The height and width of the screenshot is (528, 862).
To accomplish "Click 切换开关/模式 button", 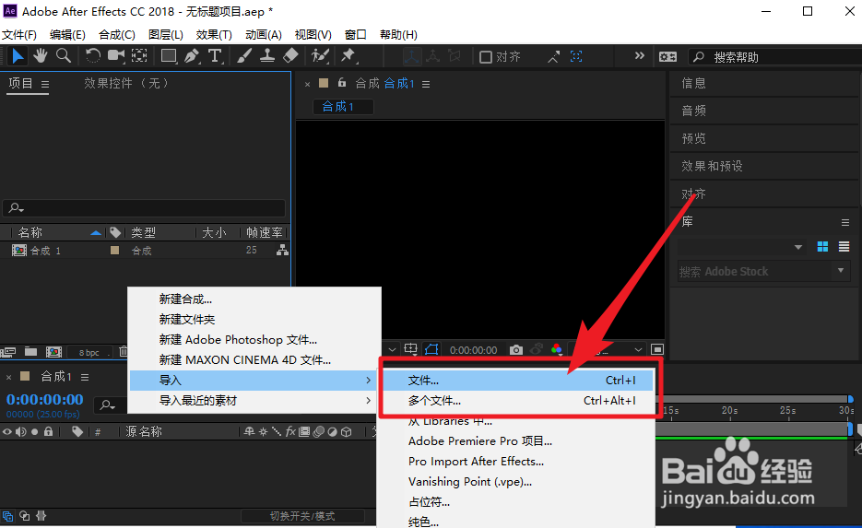I will 302,516.
